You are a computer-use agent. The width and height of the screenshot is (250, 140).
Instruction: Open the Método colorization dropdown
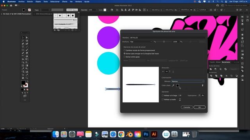coord(187,81)
